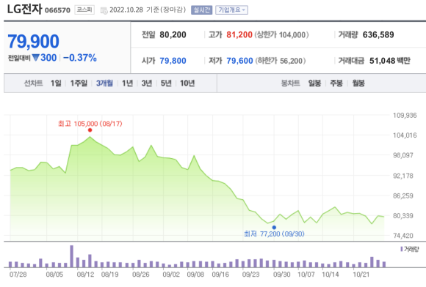
Task: Switch to the 3년 chart period
Action: (x=147, y=83)
